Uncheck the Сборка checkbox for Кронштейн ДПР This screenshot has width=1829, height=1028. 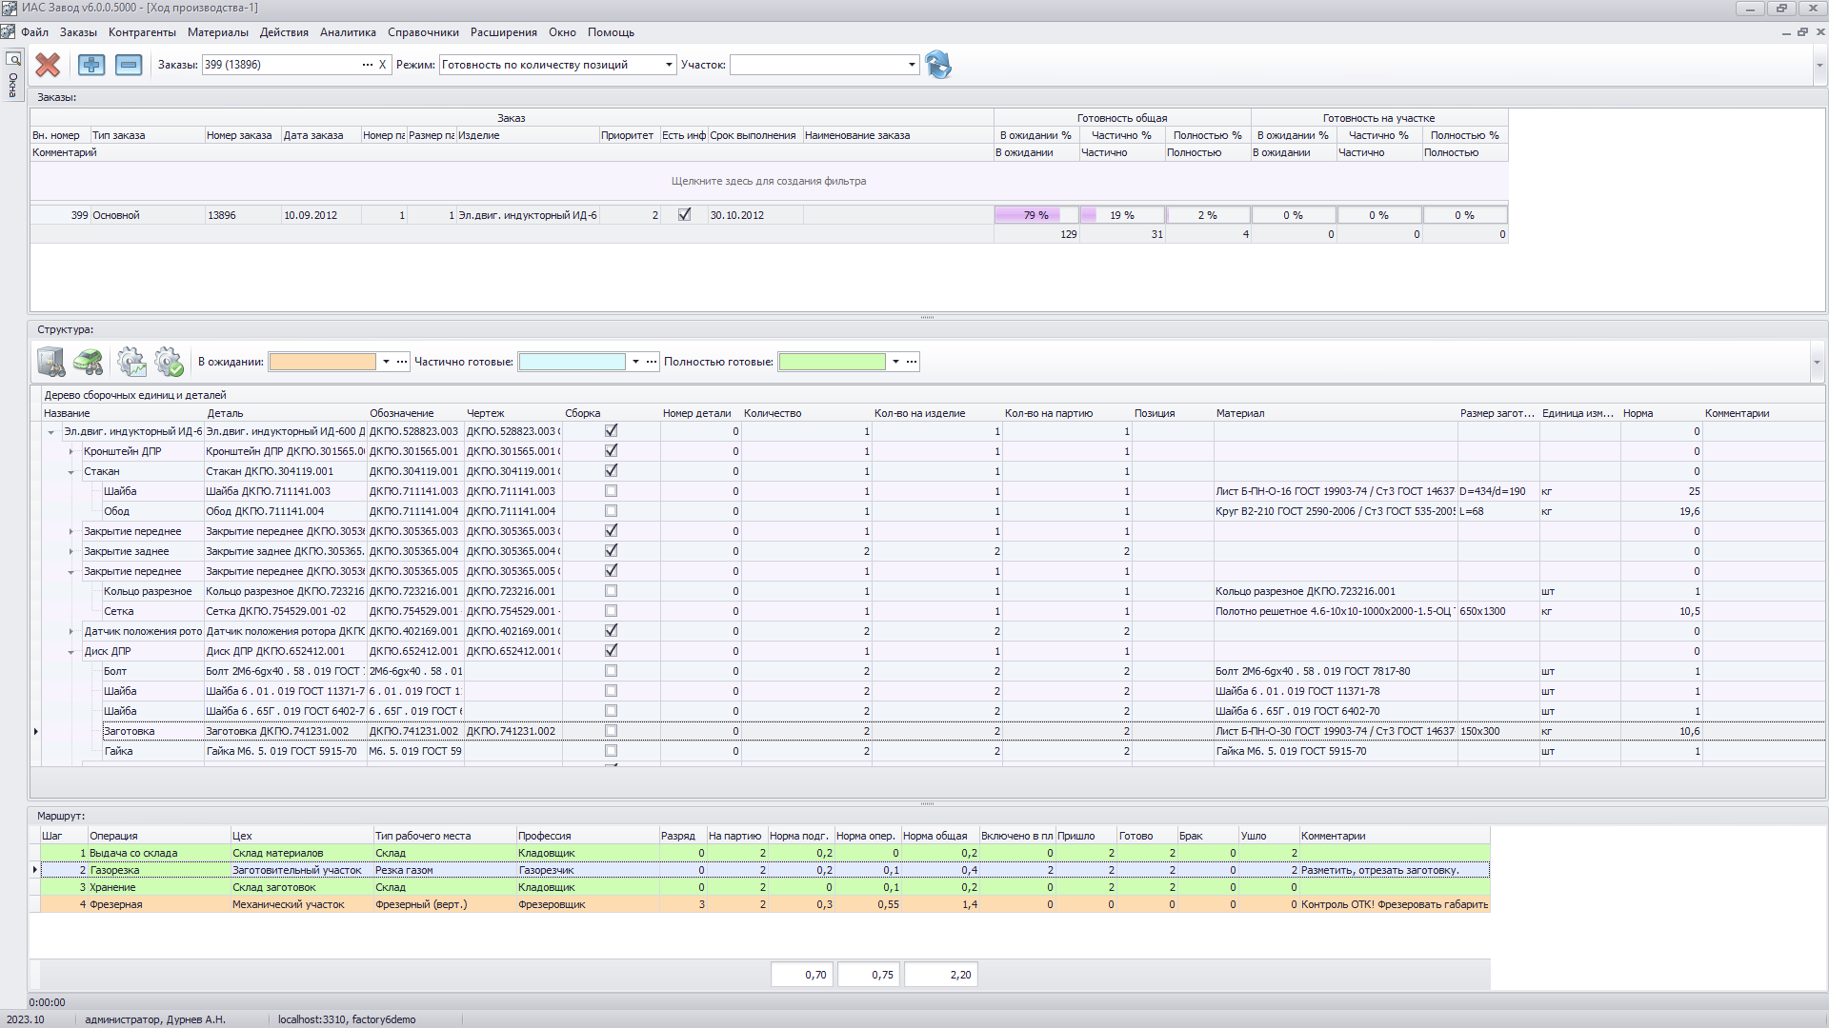pyautogui.click(x=611, y=451)
